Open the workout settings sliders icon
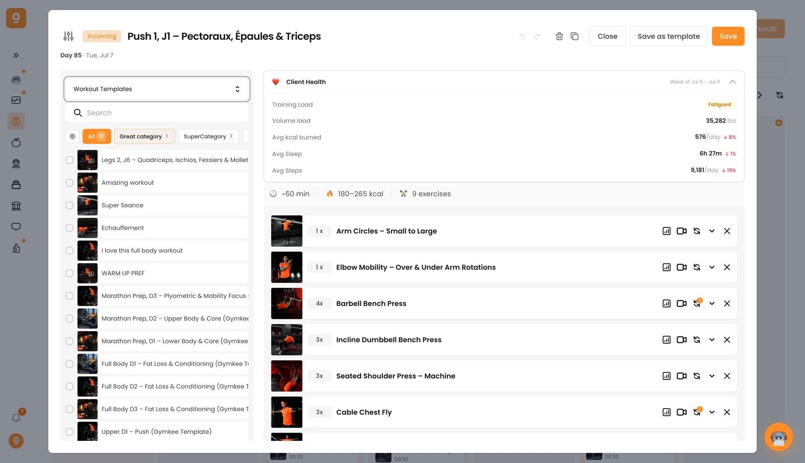805x463 pixels. (68, 36)
